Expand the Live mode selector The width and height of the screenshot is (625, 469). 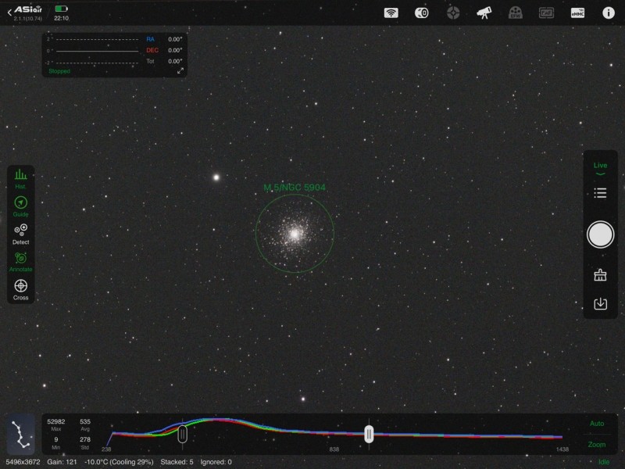pyautogui.click(x=600, y=169)
